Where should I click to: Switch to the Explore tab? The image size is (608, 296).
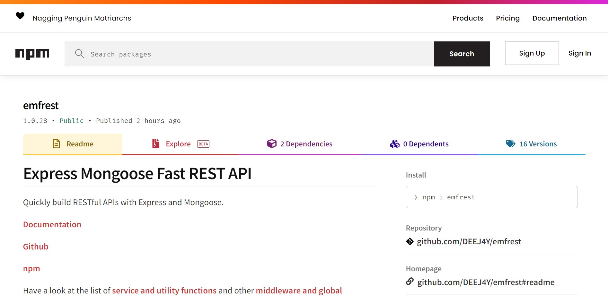point(181,144)
